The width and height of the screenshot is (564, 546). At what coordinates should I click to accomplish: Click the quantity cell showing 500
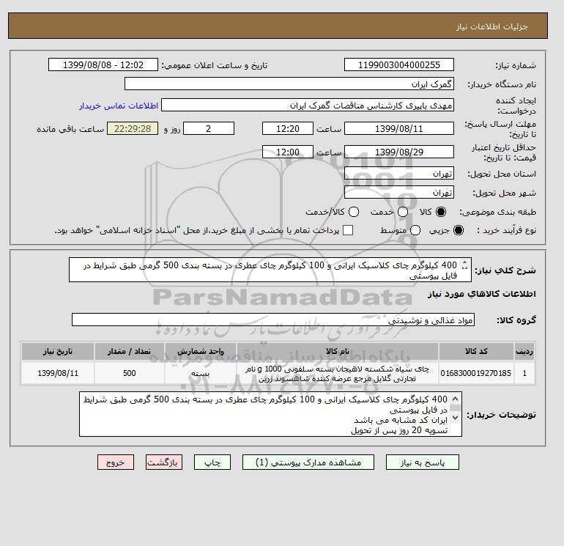[130, 373]
